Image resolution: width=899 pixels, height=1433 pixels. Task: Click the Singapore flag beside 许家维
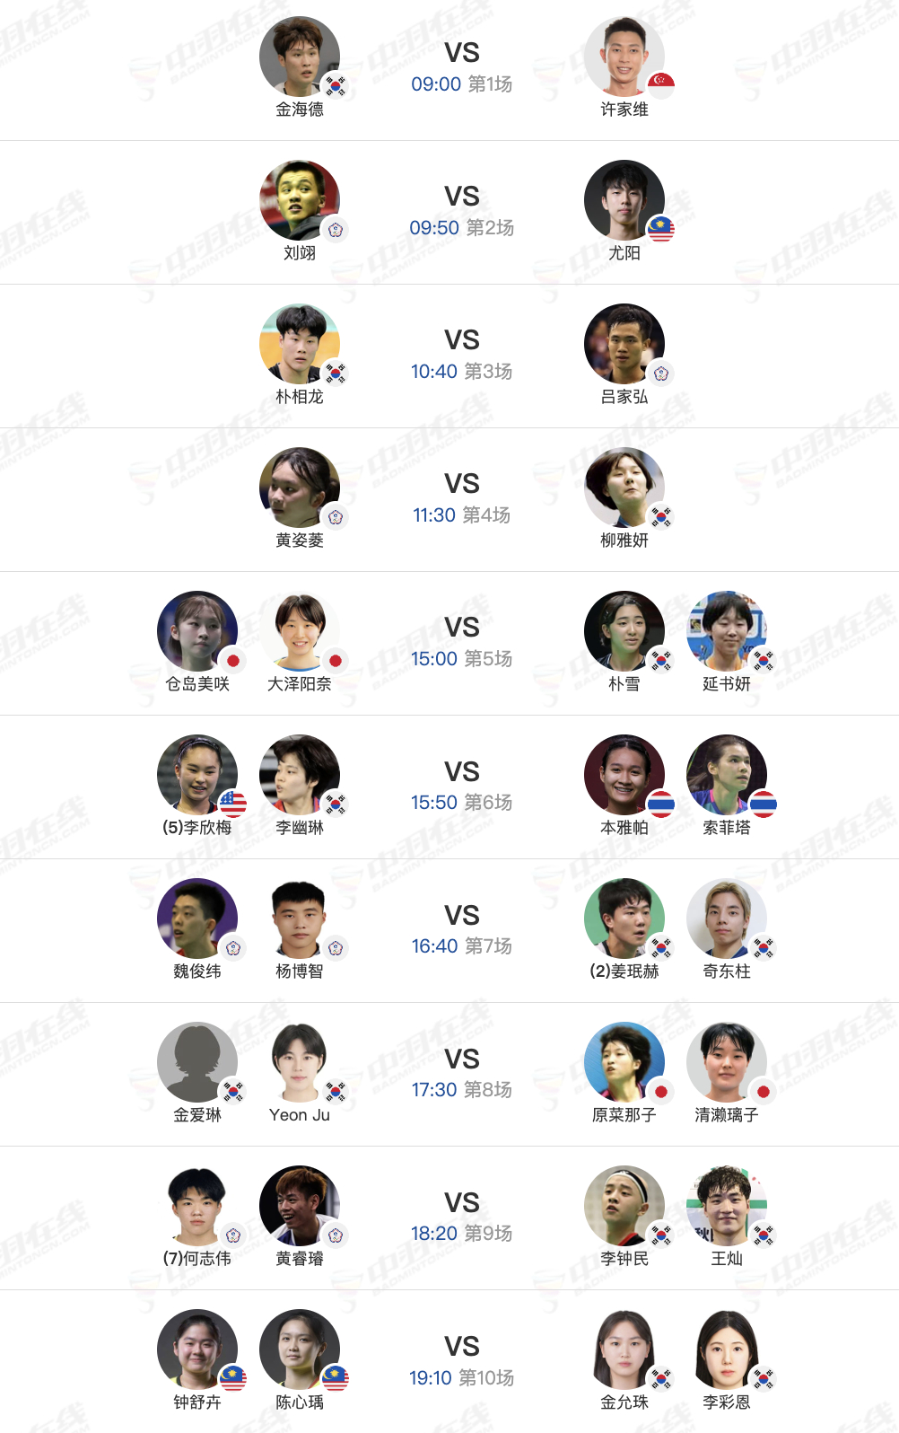point(661,84)
